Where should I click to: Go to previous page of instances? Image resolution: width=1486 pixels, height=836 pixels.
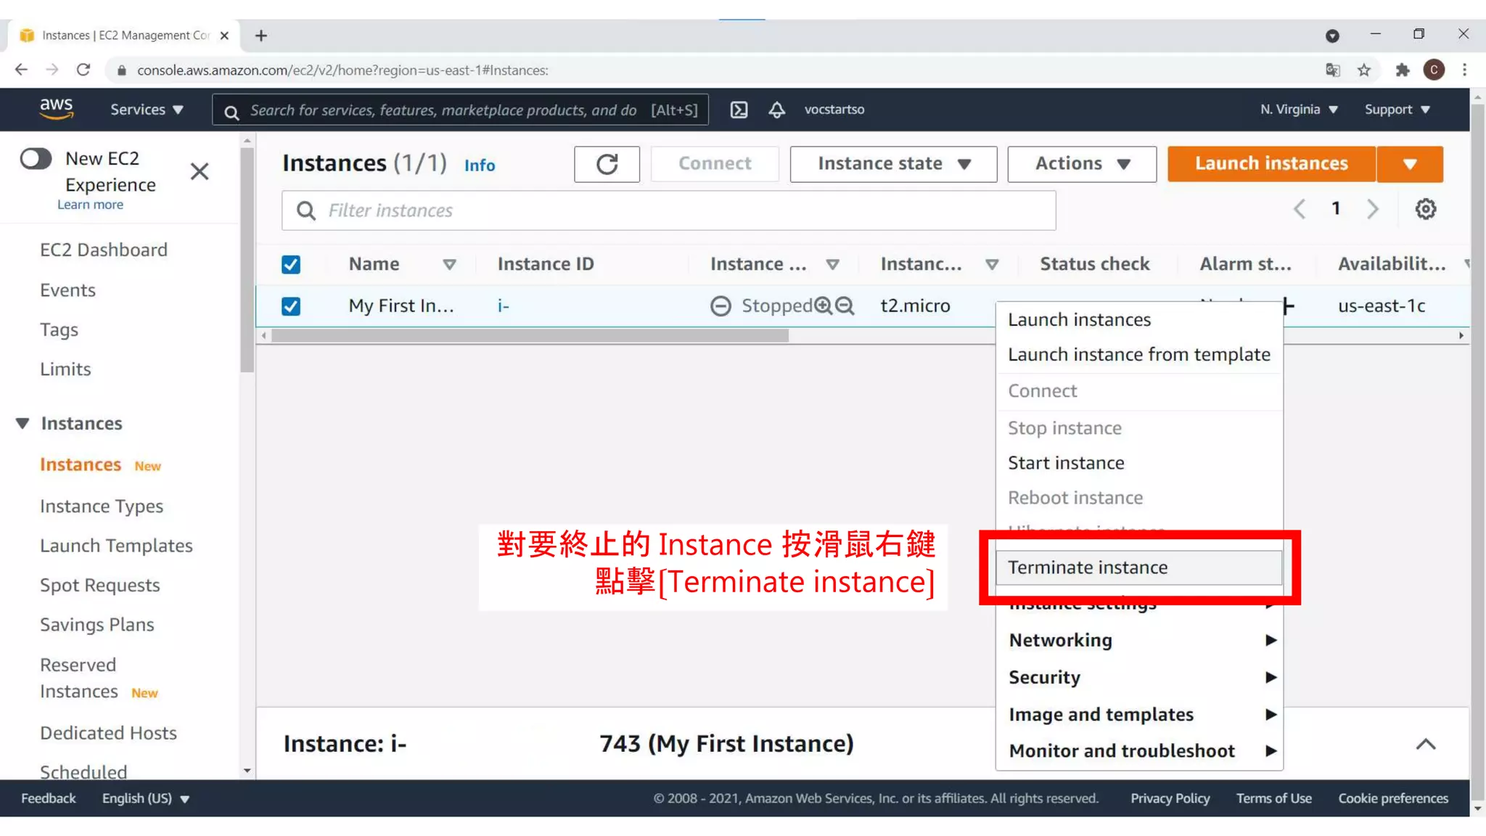pos(1300,209)
